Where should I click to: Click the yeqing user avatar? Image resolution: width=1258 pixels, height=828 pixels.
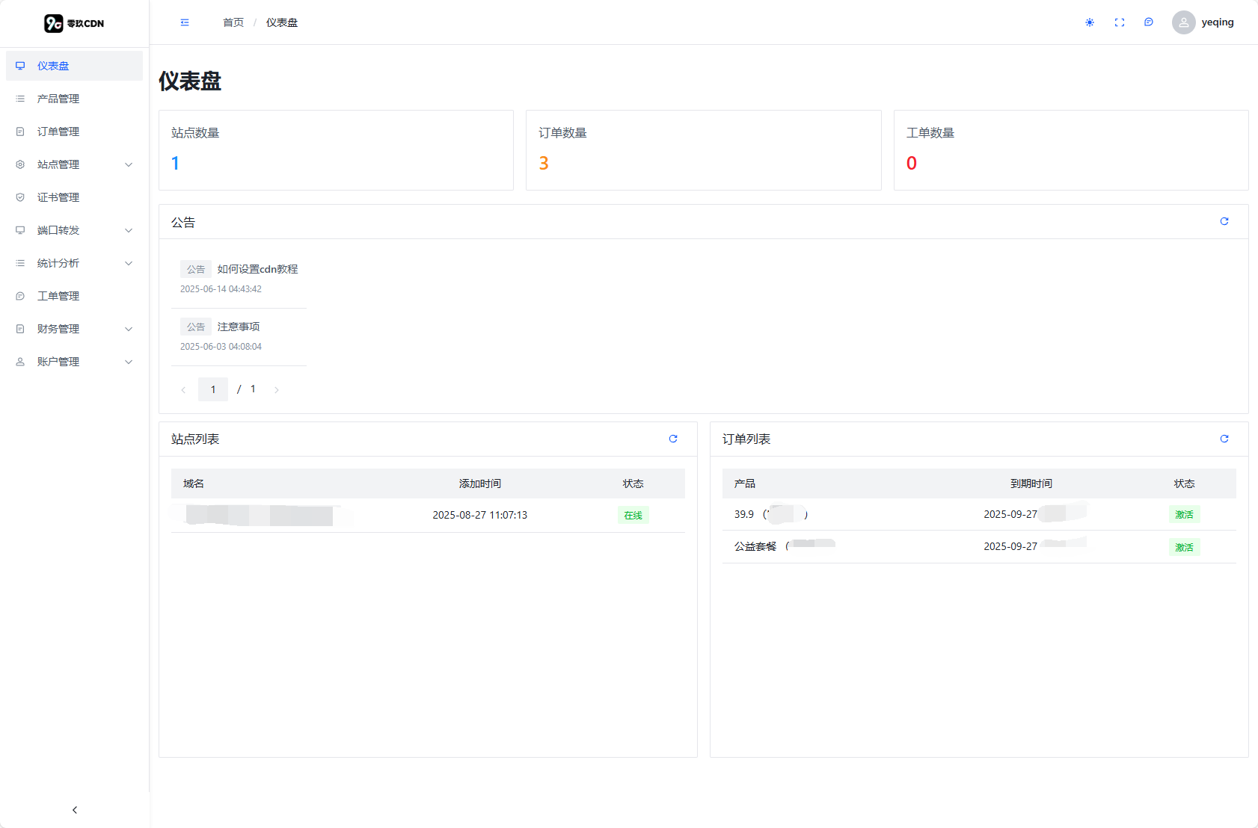1183,22
